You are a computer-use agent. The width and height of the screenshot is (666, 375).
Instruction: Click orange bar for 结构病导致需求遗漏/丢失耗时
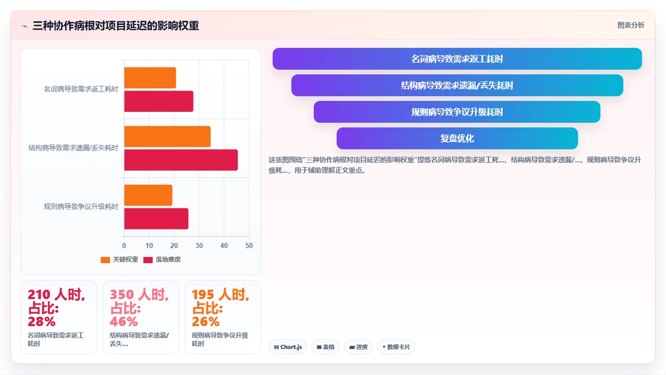click(167, 136)
